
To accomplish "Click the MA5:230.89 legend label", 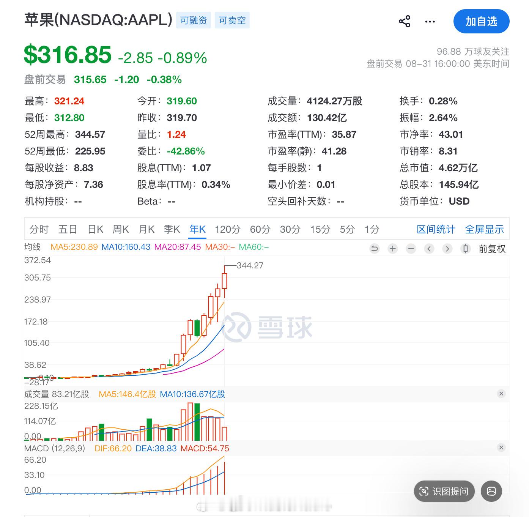I will [x=74, y=247].
